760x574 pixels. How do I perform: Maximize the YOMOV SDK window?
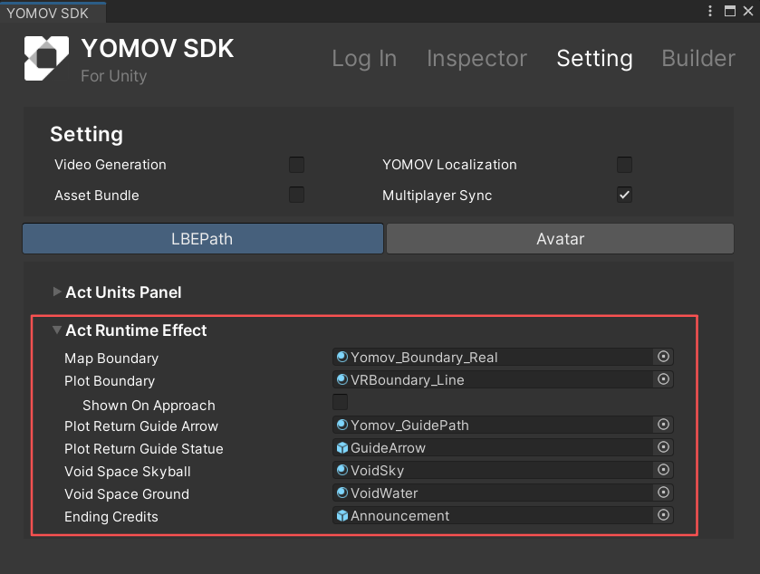point(730,11)
